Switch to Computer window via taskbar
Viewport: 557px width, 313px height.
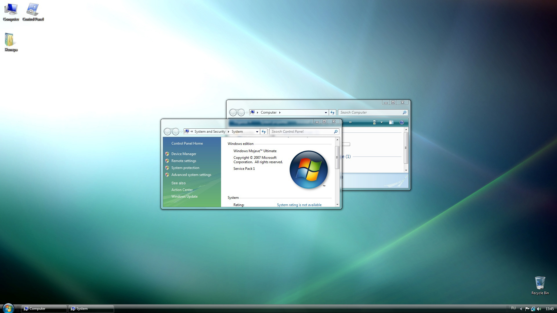(x=44, y=309)
